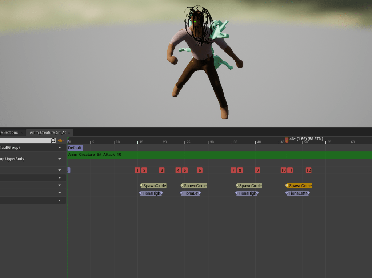Select red timeline marker number 9
This screenshot has height=278, width=372.
click(257, 170)
